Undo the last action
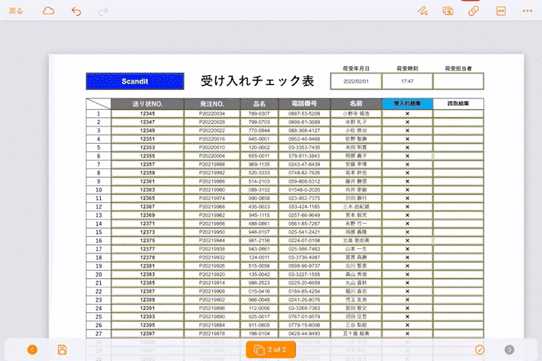Screen dimensions: 542x361 (76, 11)
